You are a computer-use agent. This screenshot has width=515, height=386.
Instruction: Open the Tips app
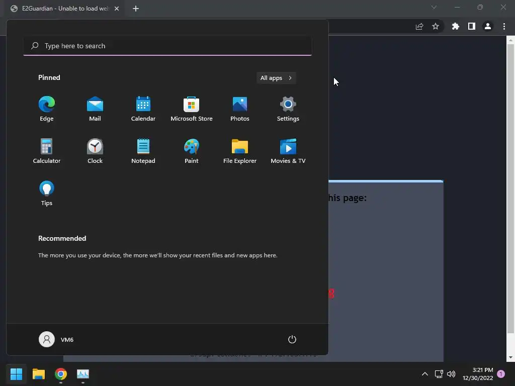tap(47, 194)
